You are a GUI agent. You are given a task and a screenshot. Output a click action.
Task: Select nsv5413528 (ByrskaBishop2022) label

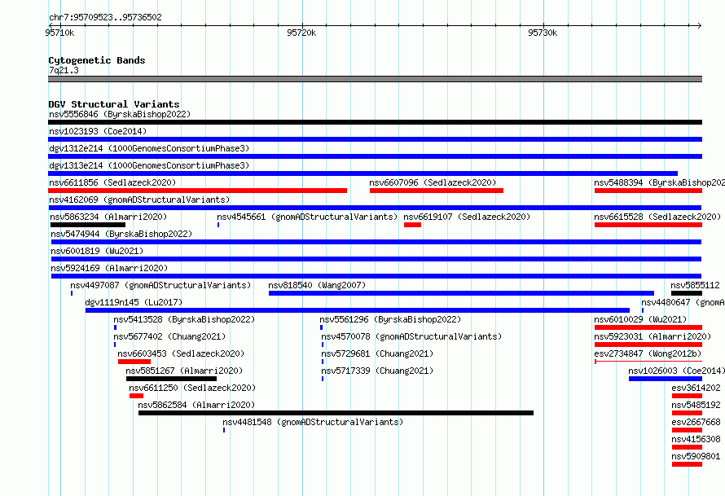pyautogui.click(x=184, y=319)
